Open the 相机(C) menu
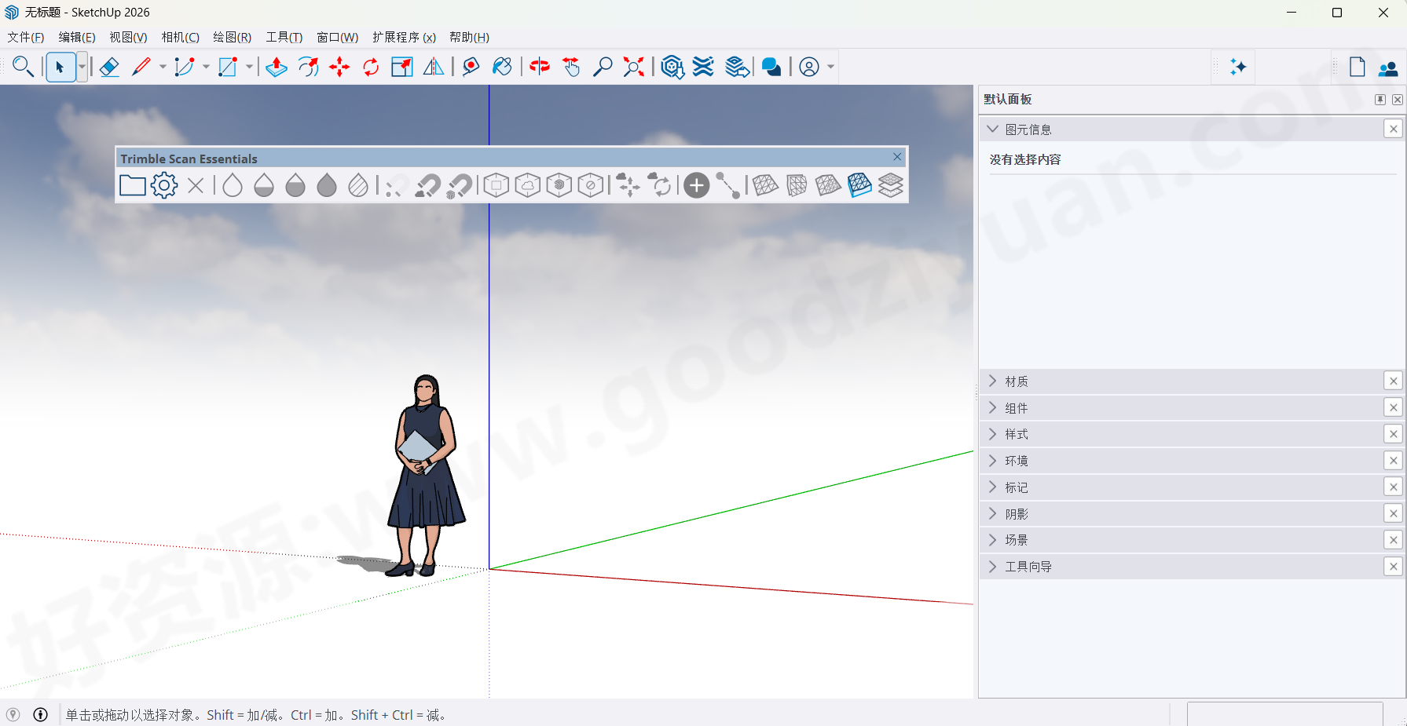 pos(180,37)
